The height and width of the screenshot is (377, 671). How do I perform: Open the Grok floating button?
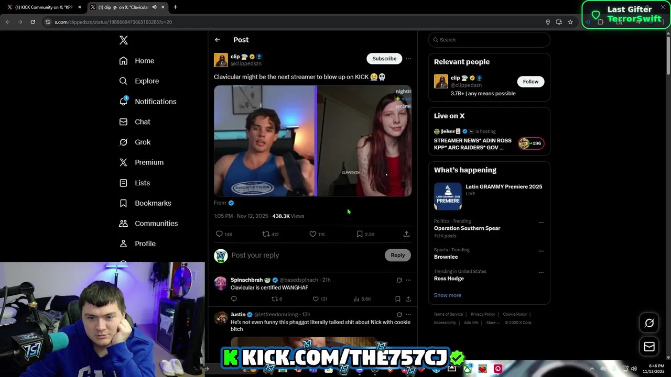(649, 323)
